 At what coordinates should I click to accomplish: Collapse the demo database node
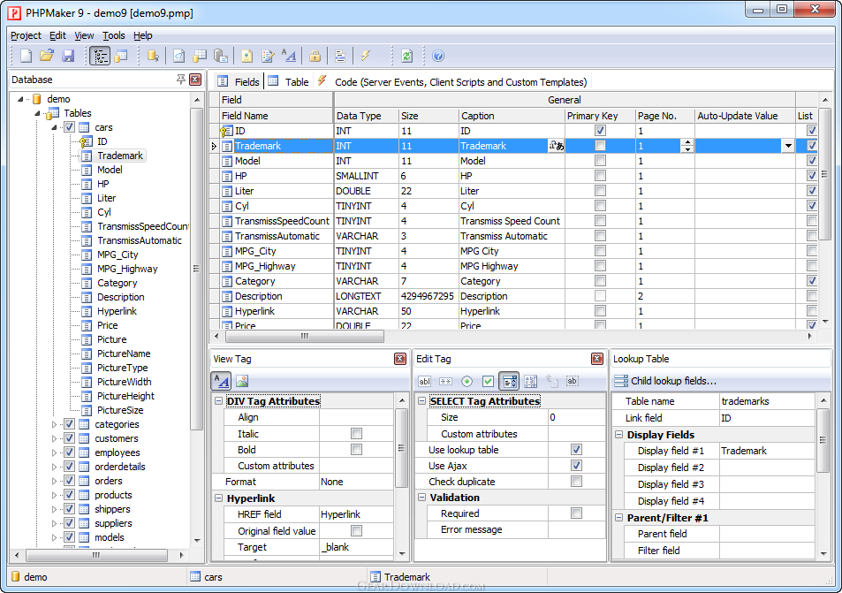pos(20,99)
